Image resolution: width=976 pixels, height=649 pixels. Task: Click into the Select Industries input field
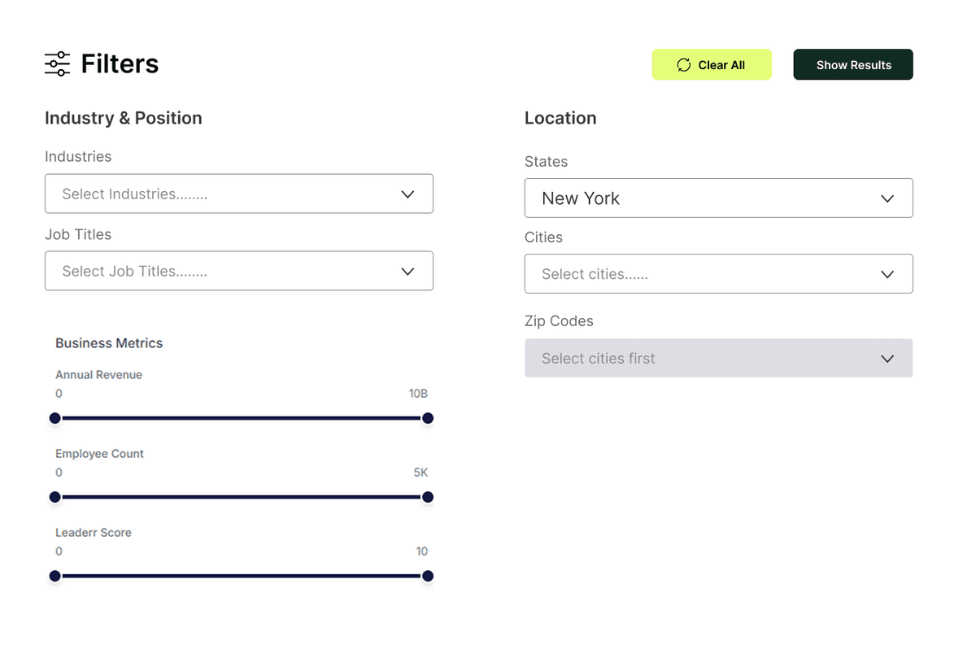(203, 194)
